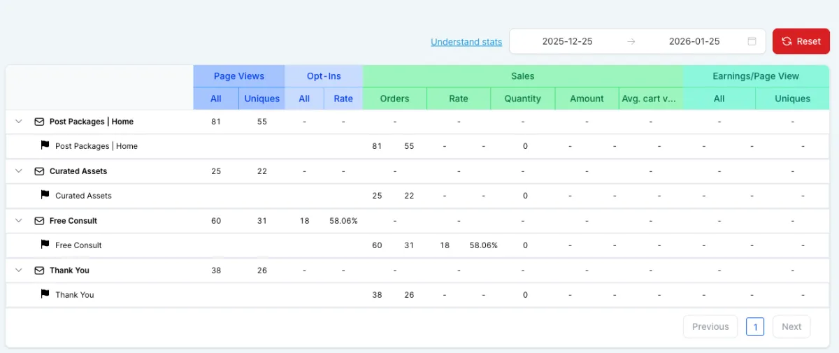Image resolution: width=839 pixels, height=353 pixels.
Task: Click bold Thank You row title
Action: pyautogui.click(x=69, y=271)
